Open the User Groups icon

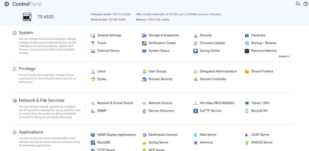click(x=144, y=71)
